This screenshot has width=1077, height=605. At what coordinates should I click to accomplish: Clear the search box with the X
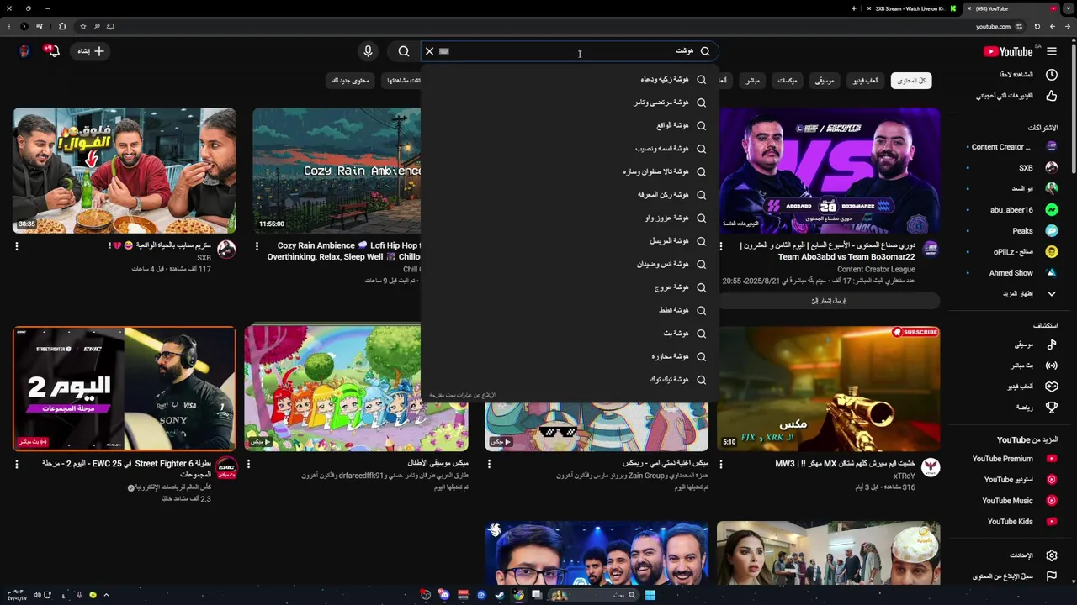(x=429, y=51)
